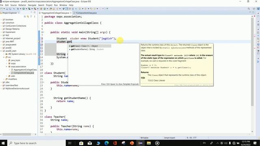Click the Last Edit Location icon
The image size is (260, 146).
pyautogui.click(x=91, y=9)
